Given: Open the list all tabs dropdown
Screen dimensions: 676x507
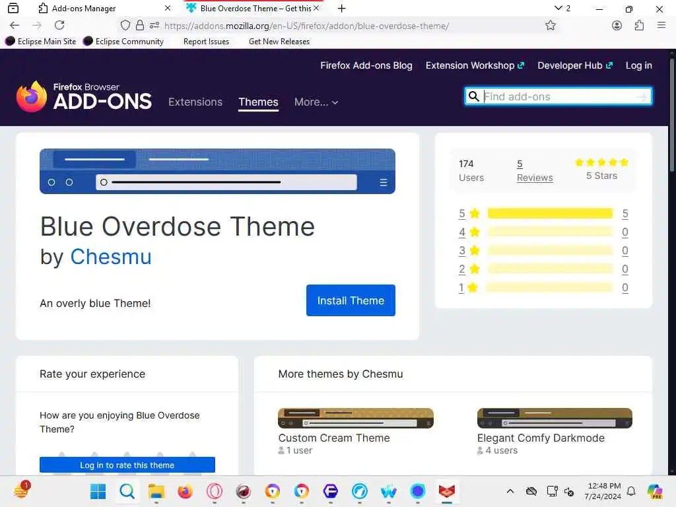Looking at the screenshot, I should (562, 8).
